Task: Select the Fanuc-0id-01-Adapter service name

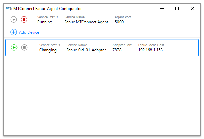Action: pyautogui.click(x=86, y=50)
